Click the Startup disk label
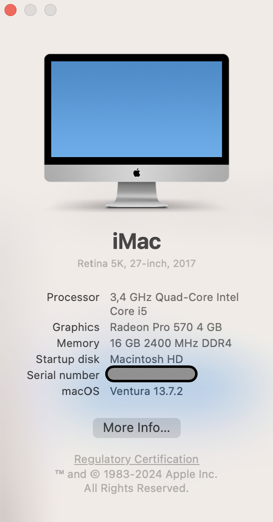 click(x=68, y=359)
